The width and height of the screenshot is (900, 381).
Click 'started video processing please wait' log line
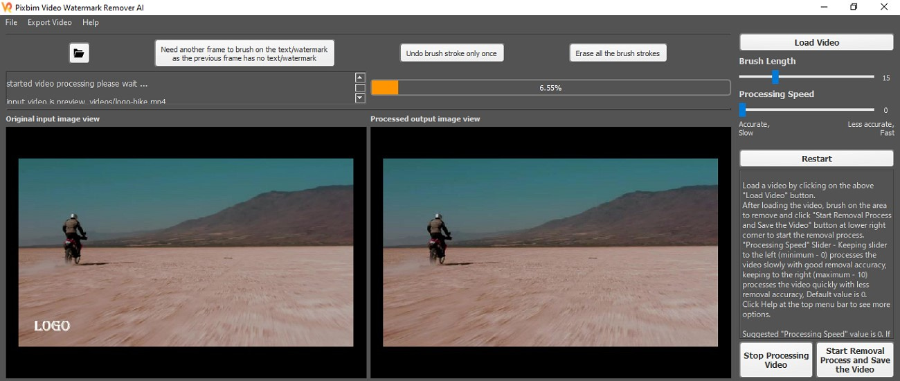click(x=77, y=84)
